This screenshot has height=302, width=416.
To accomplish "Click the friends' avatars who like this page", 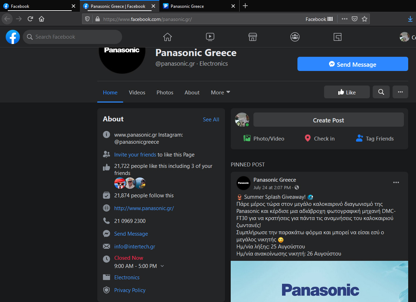I will point(130,183).
